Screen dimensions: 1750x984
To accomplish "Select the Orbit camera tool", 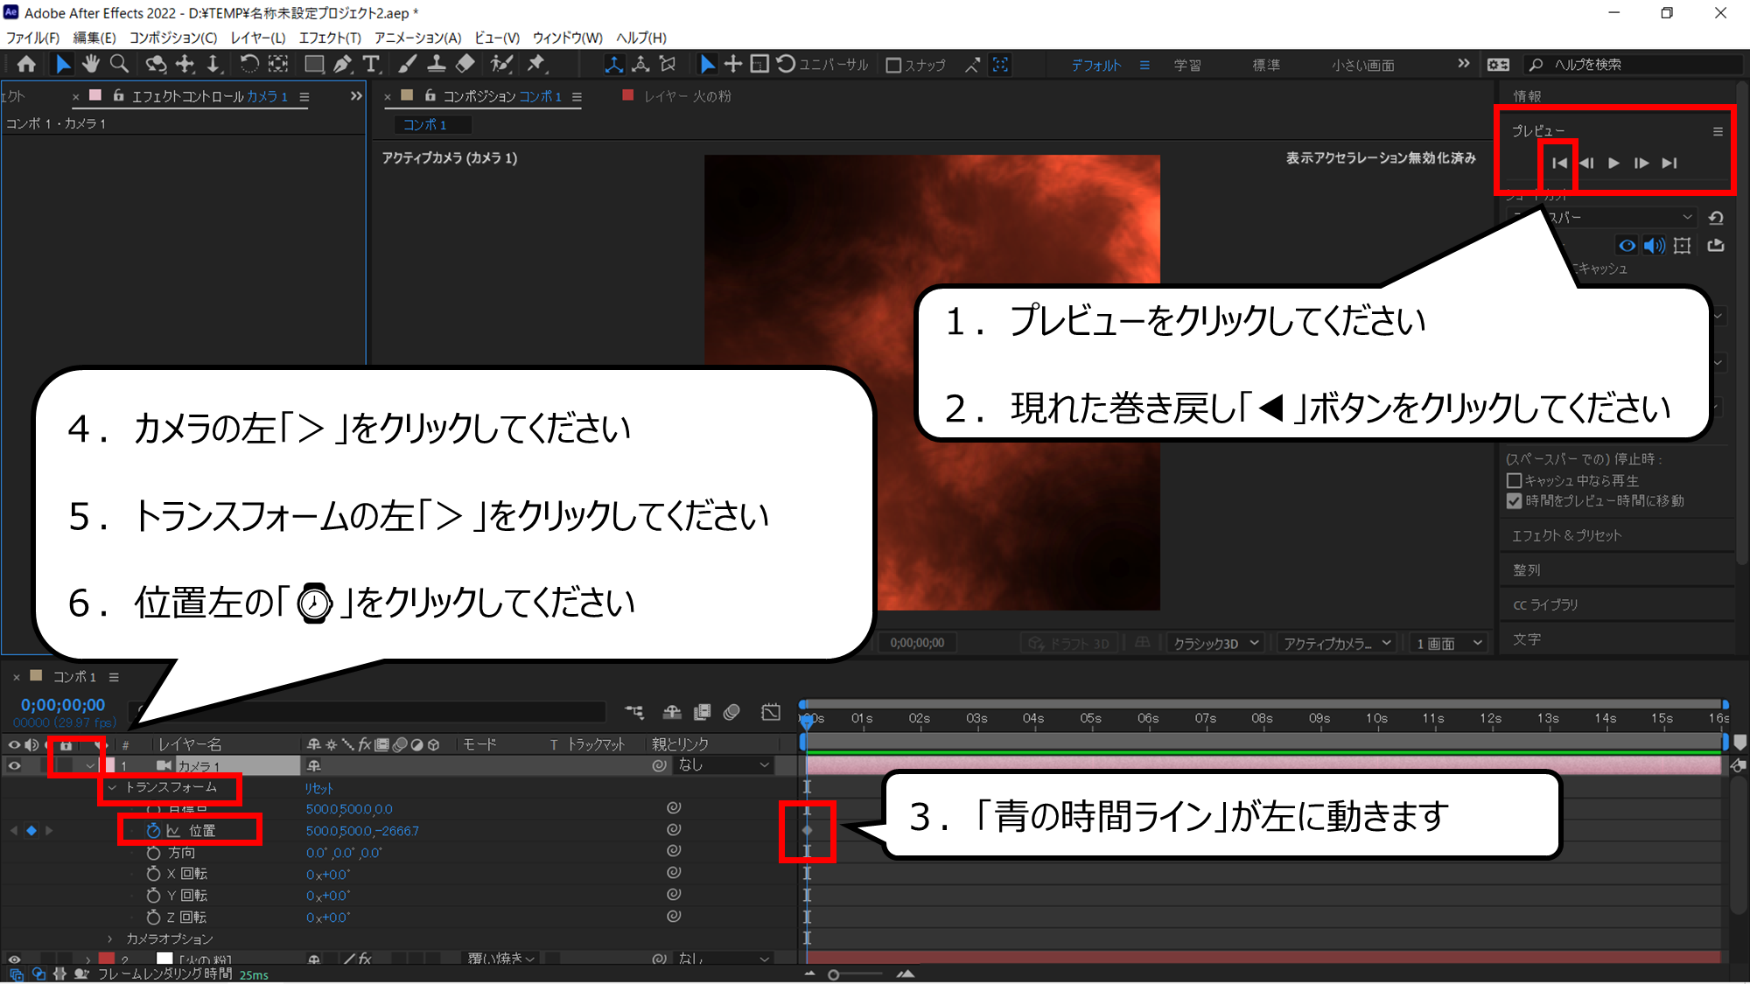I will [x=156, y=64].
